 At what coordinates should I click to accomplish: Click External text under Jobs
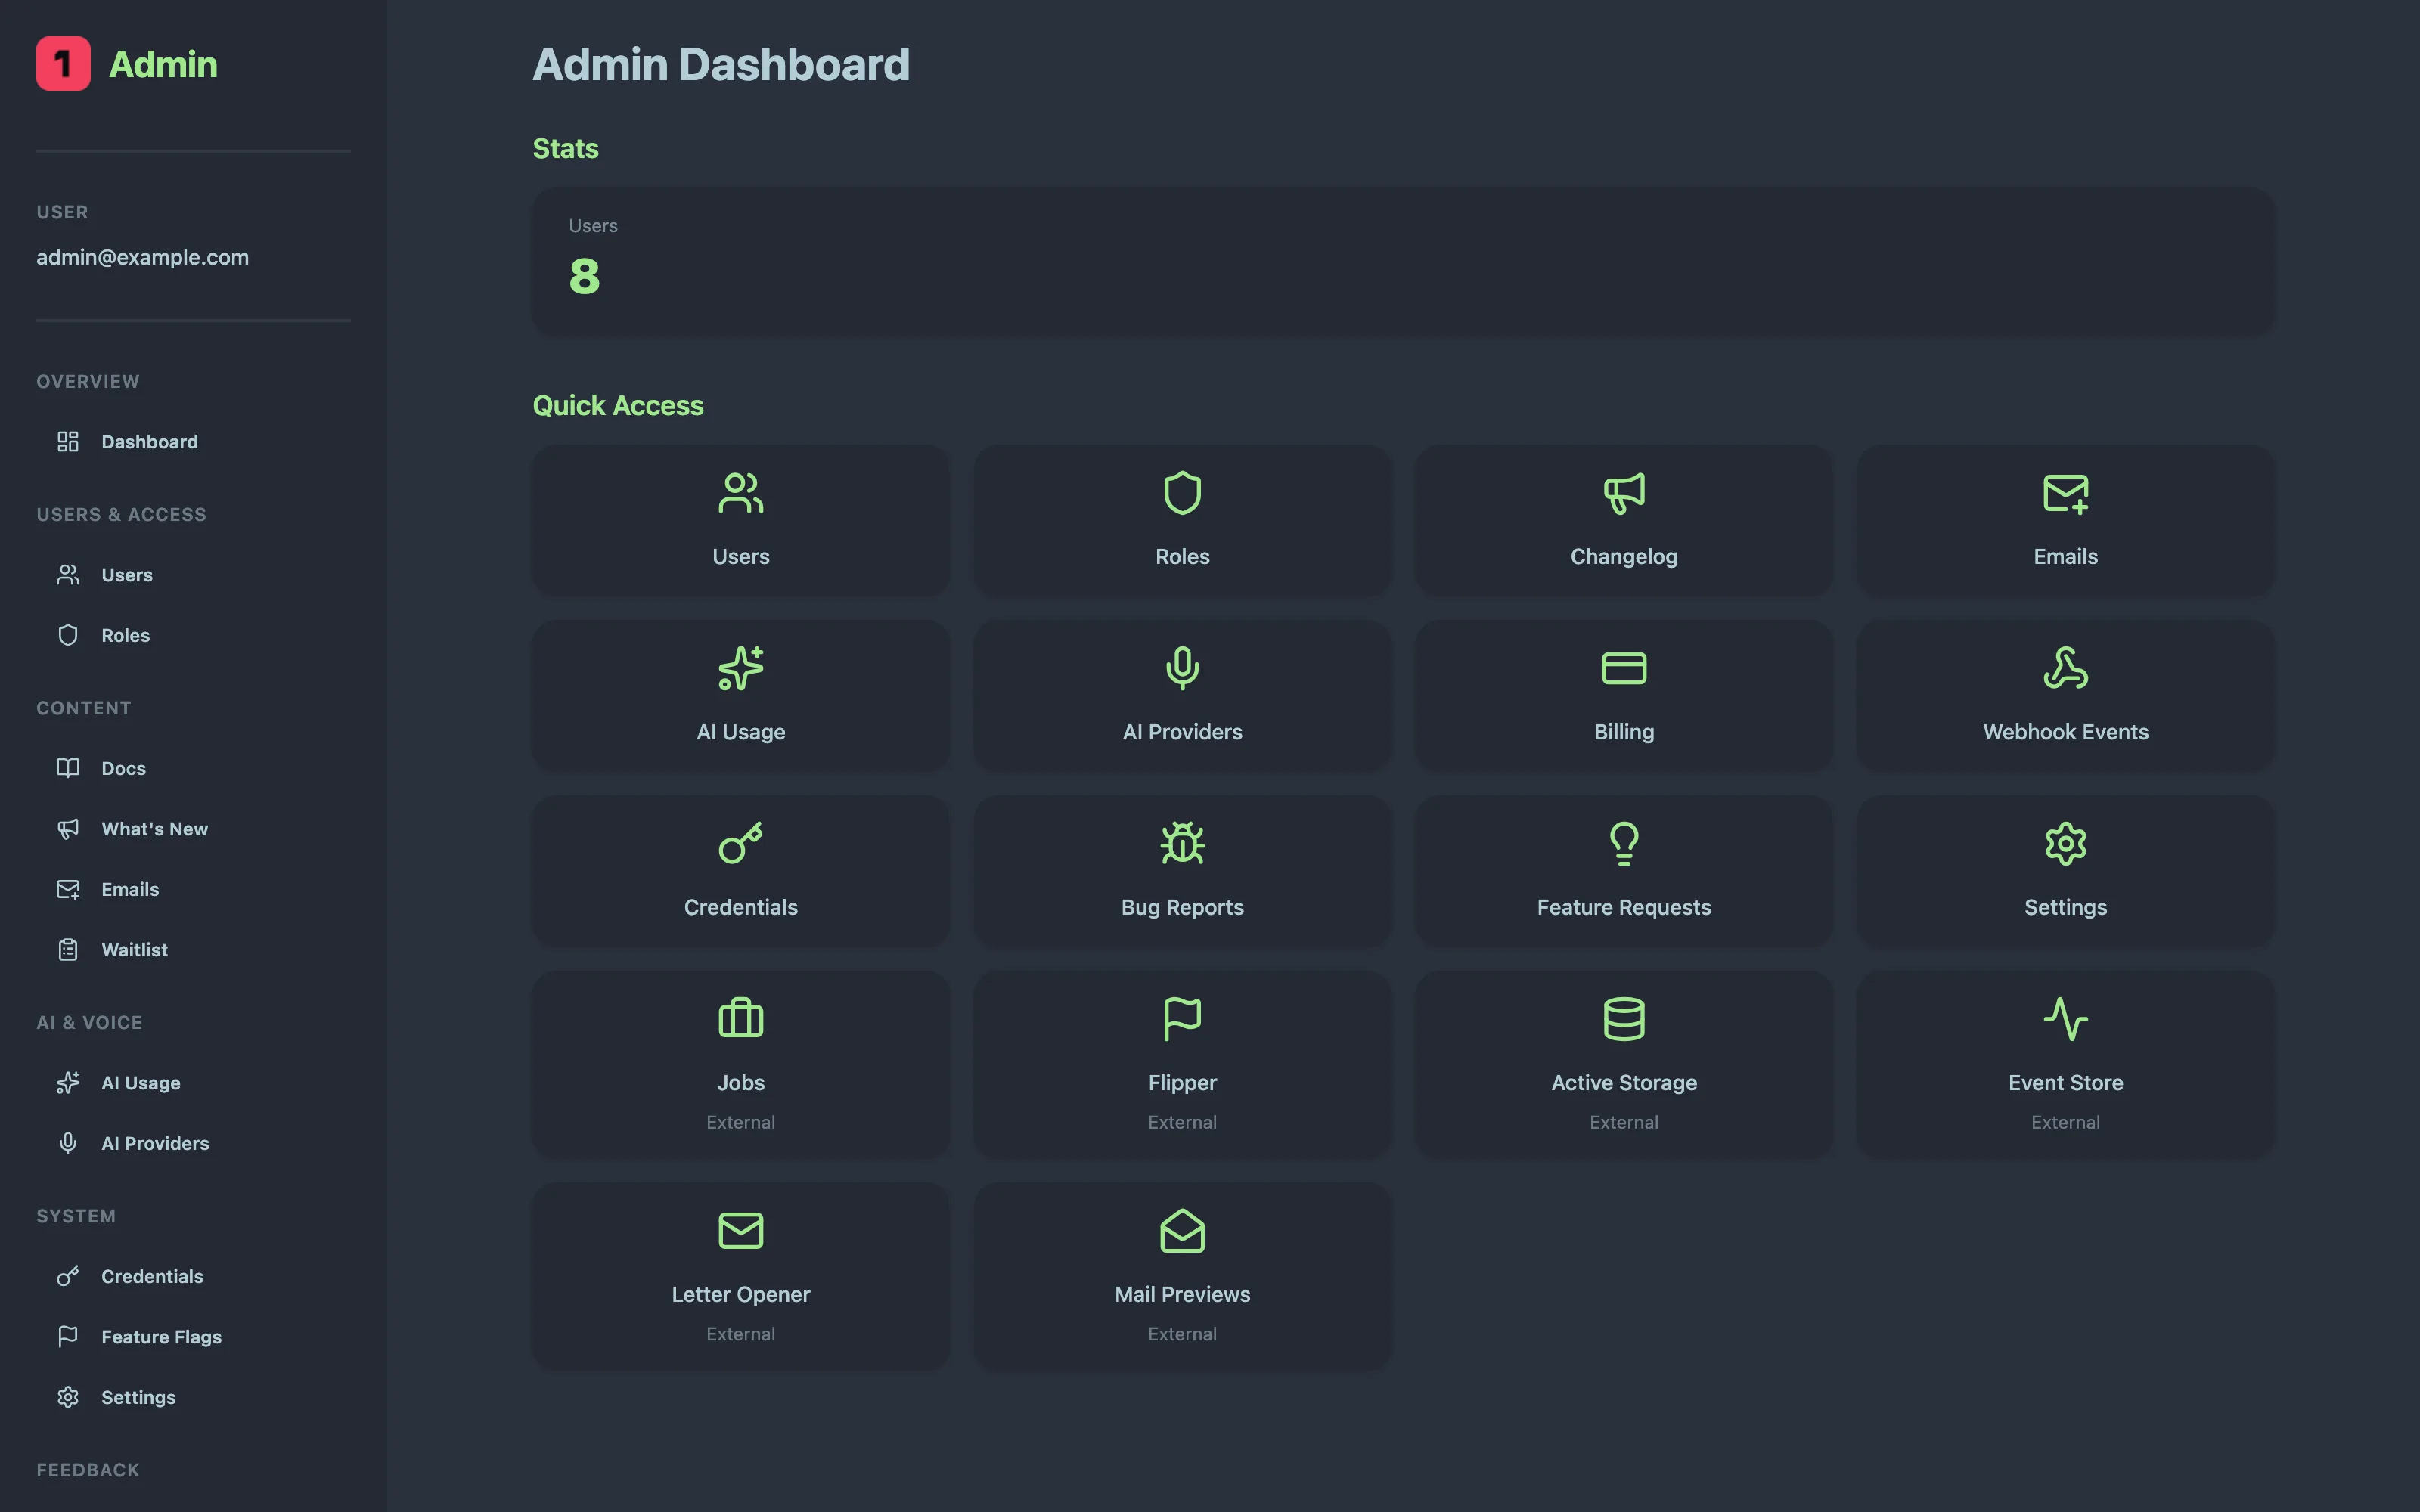pos(741,1122)
